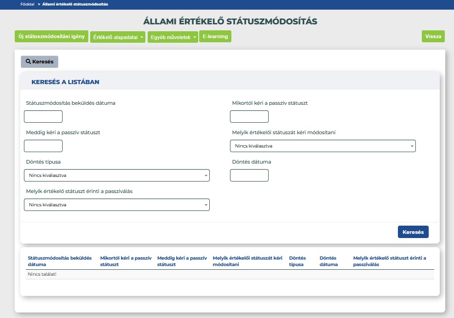Open the Egyéb műveletek dropdown menu
Image resolution: width=454 pixels, height=318 pixels.
pyautogui.click(x=173, y=37)
